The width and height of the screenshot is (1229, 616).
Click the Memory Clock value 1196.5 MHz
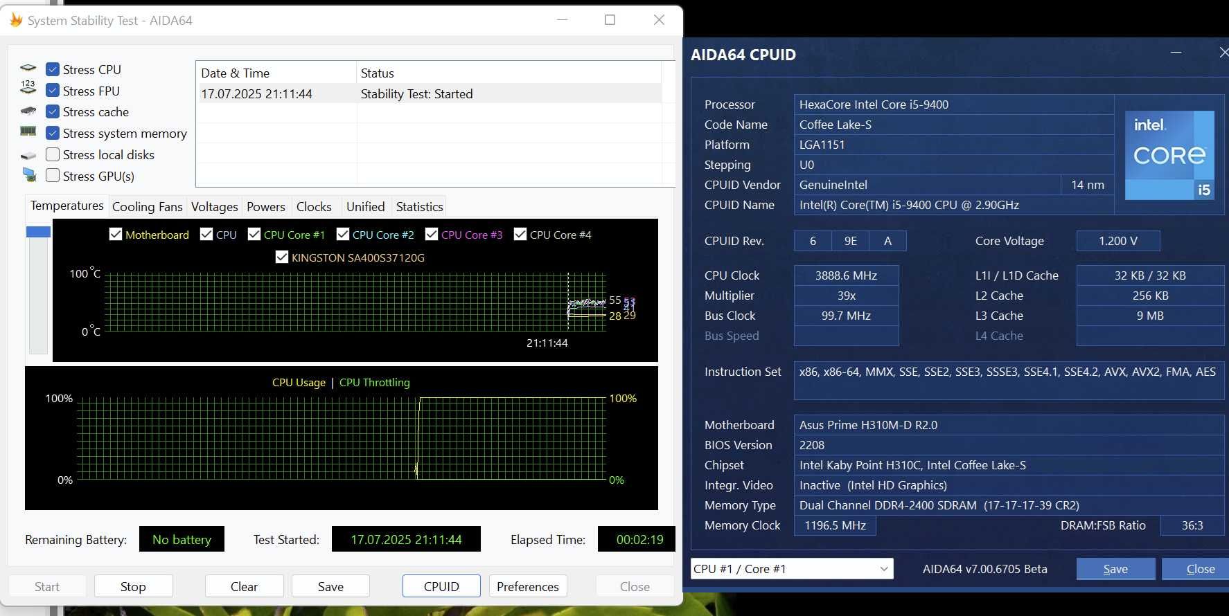tap(835, 525)
